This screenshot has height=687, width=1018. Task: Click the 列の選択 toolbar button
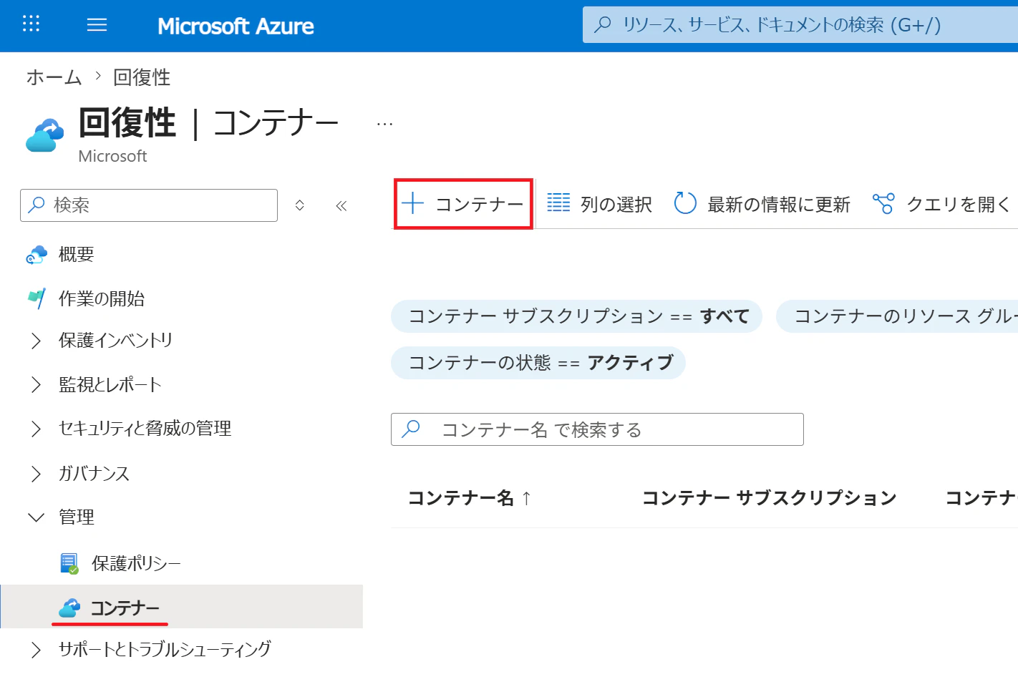[600, 204]
